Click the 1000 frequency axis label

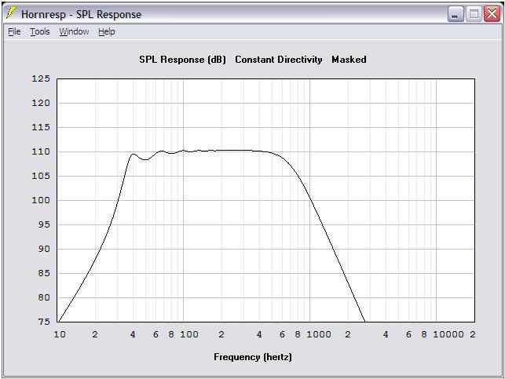tap(319, 334)
